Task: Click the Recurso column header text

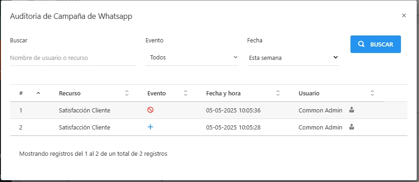Action: coord(69,94)
